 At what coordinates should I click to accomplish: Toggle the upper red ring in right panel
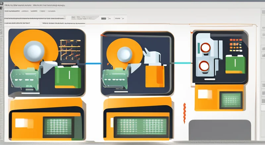coord(204,48)
